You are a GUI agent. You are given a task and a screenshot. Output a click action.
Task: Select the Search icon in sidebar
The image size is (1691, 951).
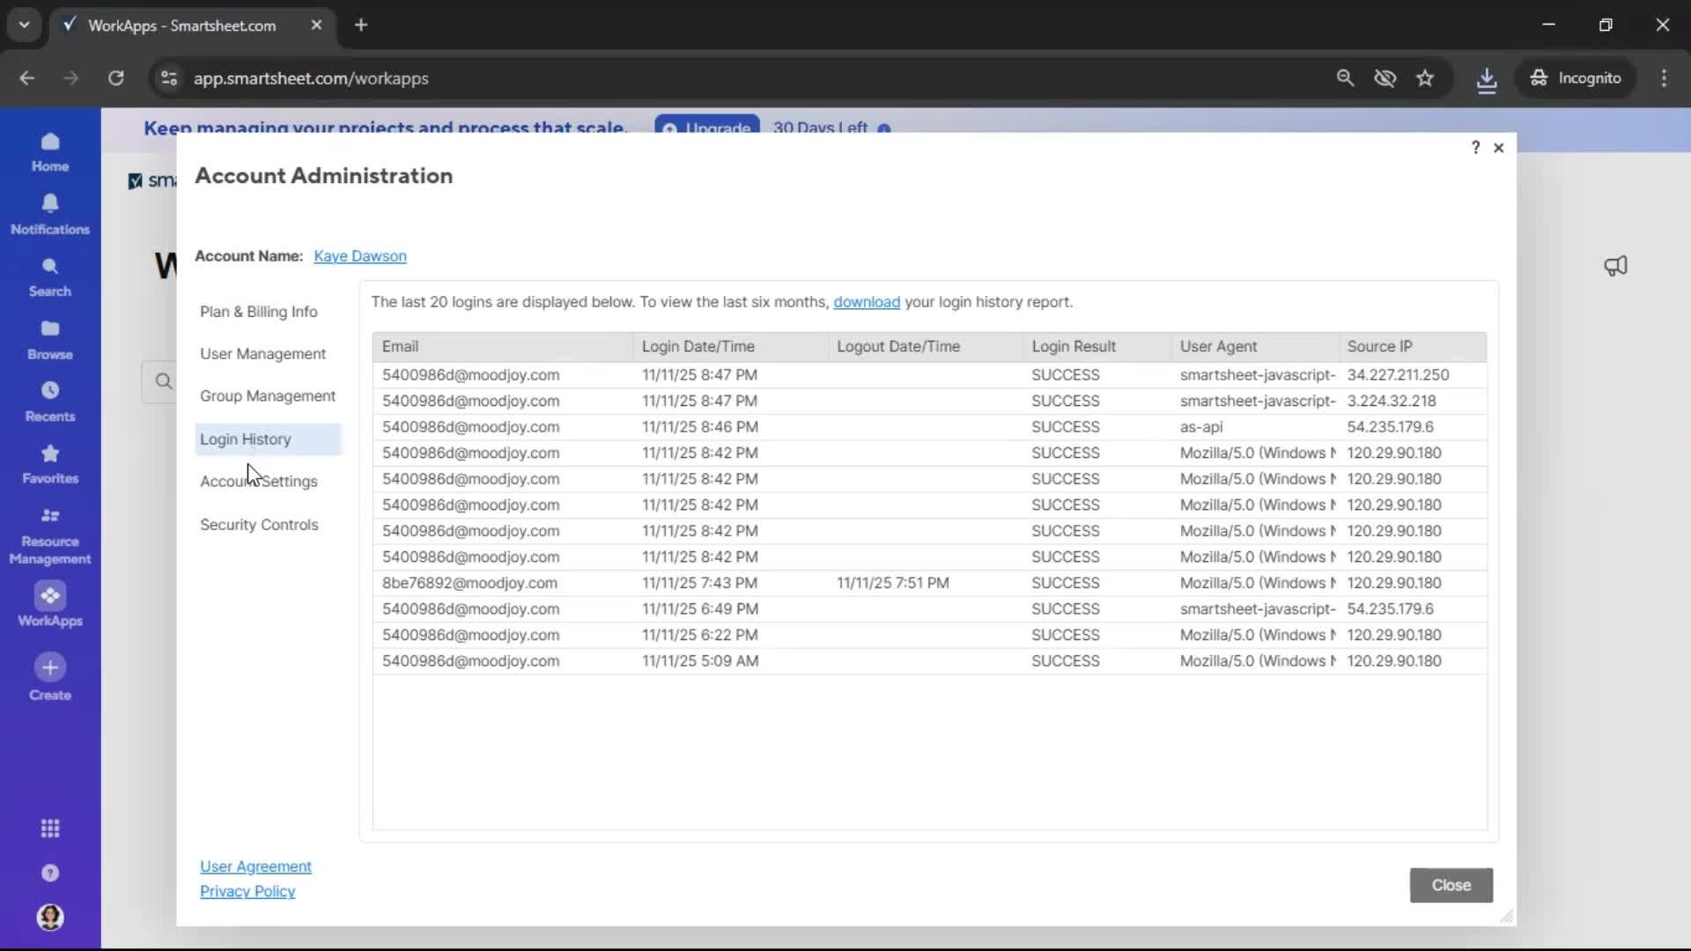50,276
